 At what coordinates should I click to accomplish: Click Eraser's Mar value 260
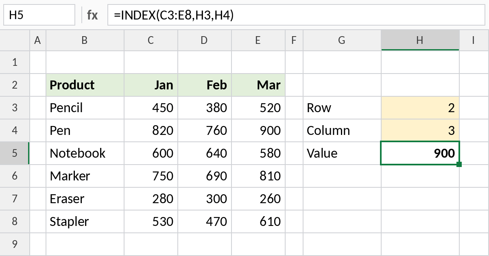pos(258,199)
